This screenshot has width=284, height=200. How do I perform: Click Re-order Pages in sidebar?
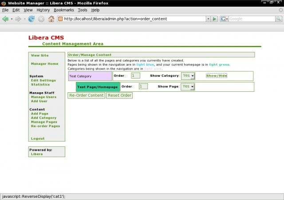45,126
